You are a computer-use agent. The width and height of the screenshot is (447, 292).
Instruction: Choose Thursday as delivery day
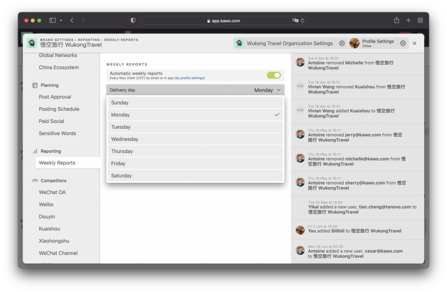tap(195, 151)
